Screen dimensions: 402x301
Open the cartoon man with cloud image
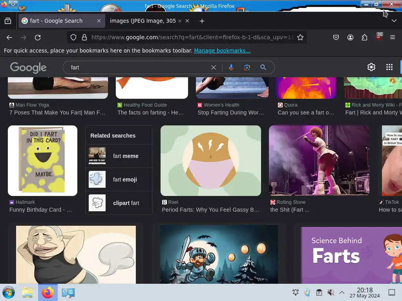tap(76, 255)
